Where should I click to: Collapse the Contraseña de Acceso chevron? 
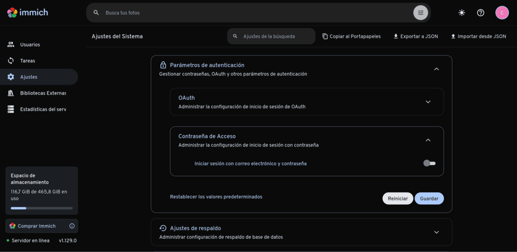428,140
